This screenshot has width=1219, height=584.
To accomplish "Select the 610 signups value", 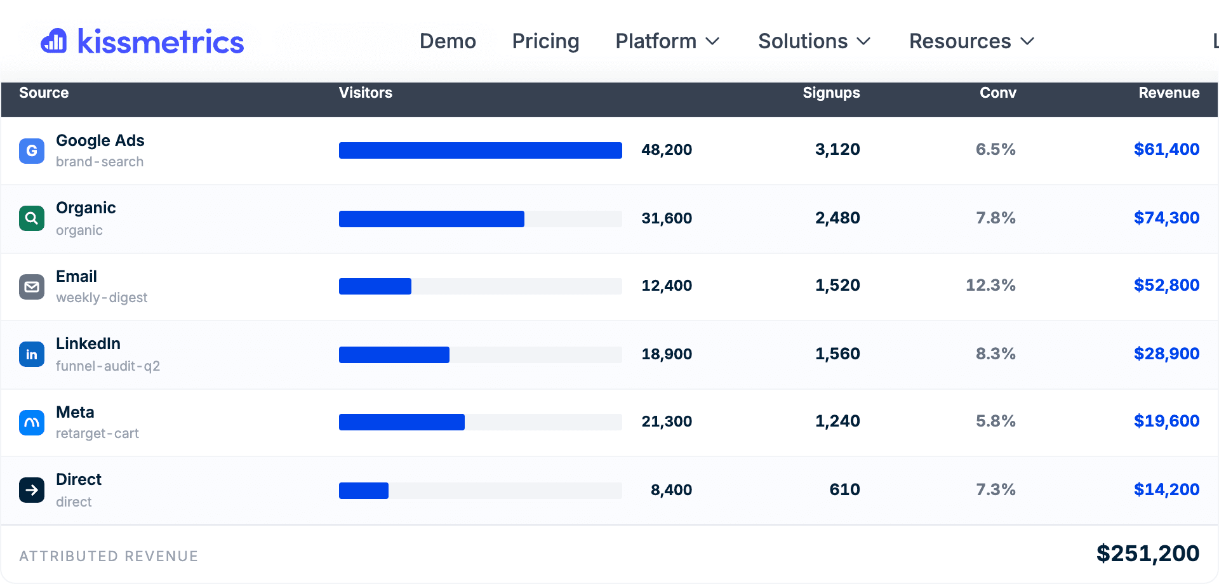I will pos(844,490).
